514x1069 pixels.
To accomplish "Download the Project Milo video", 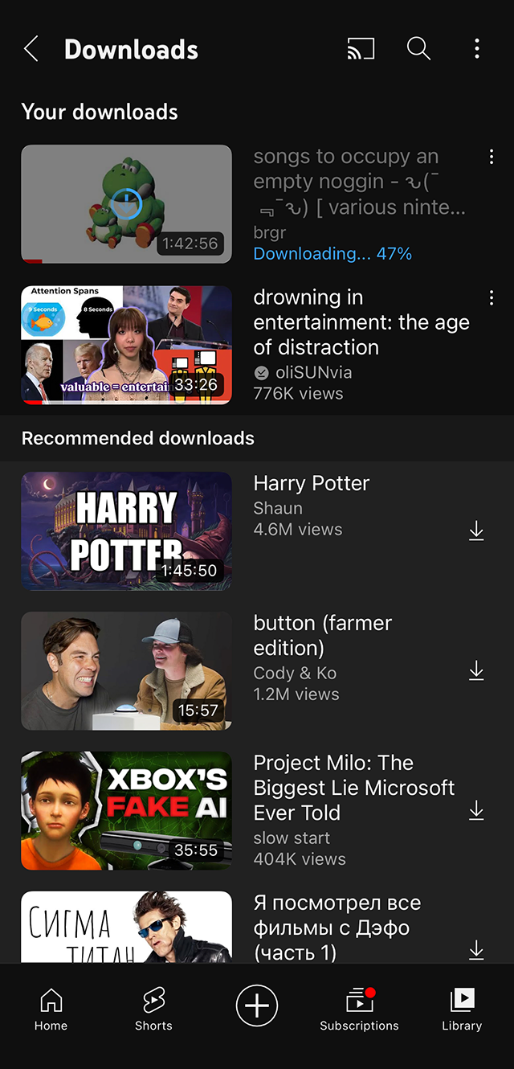I will click(x=476, y=810).
